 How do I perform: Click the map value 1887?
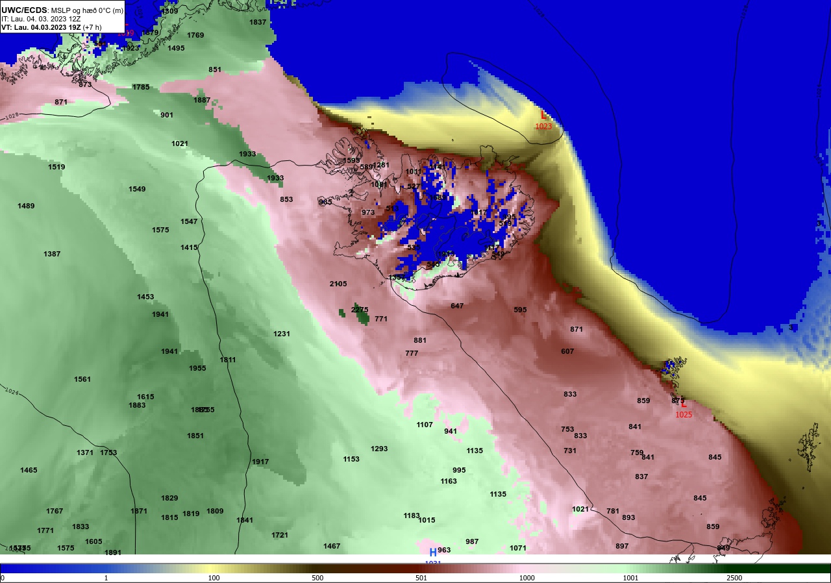(202, 100)
